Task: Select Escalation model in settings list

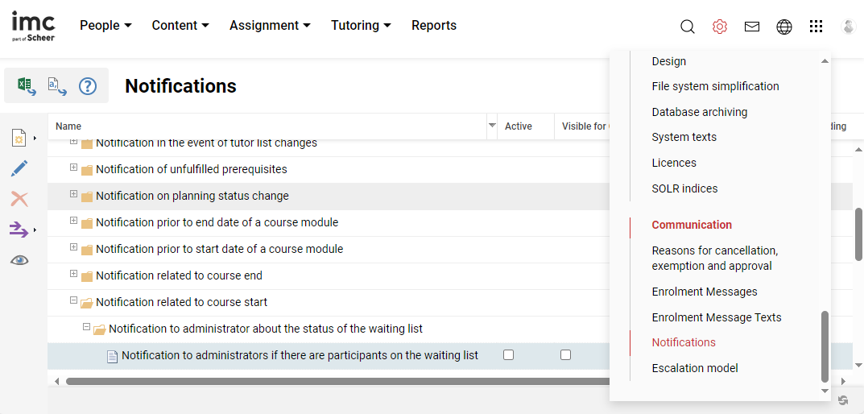Action: coord(694,368)
